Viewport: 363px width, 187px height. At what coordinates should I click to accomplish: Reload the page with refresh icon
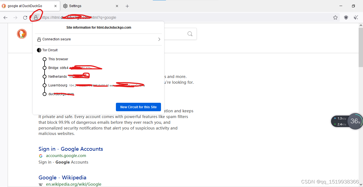tap(25, 17)
